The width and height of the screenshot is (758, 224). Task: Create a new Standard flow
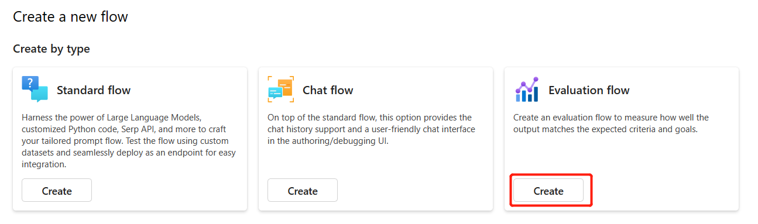(x=57, y=191)
